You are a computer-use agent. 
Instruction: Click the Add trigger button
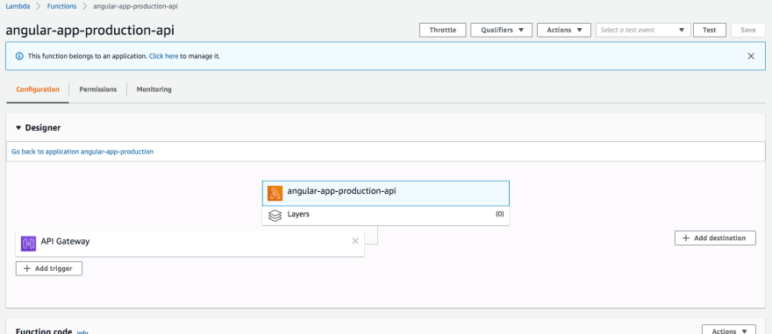coord(49,268)
